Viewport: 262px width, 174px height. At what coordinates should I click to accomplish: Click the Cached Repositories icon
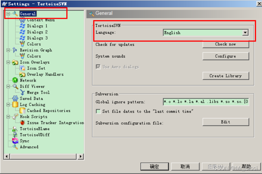click(22, 111)
